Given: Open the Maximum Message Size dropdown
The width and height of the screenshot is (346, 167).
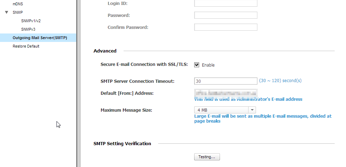Looking at the screenshot, I should (225, 110).
